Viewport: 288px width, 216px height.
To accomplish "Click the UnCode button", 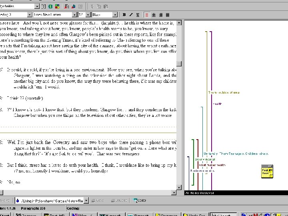I will pos(119,200).
